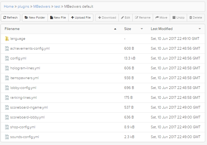Click the Delete toolbar button
This screenshot has width=207, height=145.
click(196, 18)
